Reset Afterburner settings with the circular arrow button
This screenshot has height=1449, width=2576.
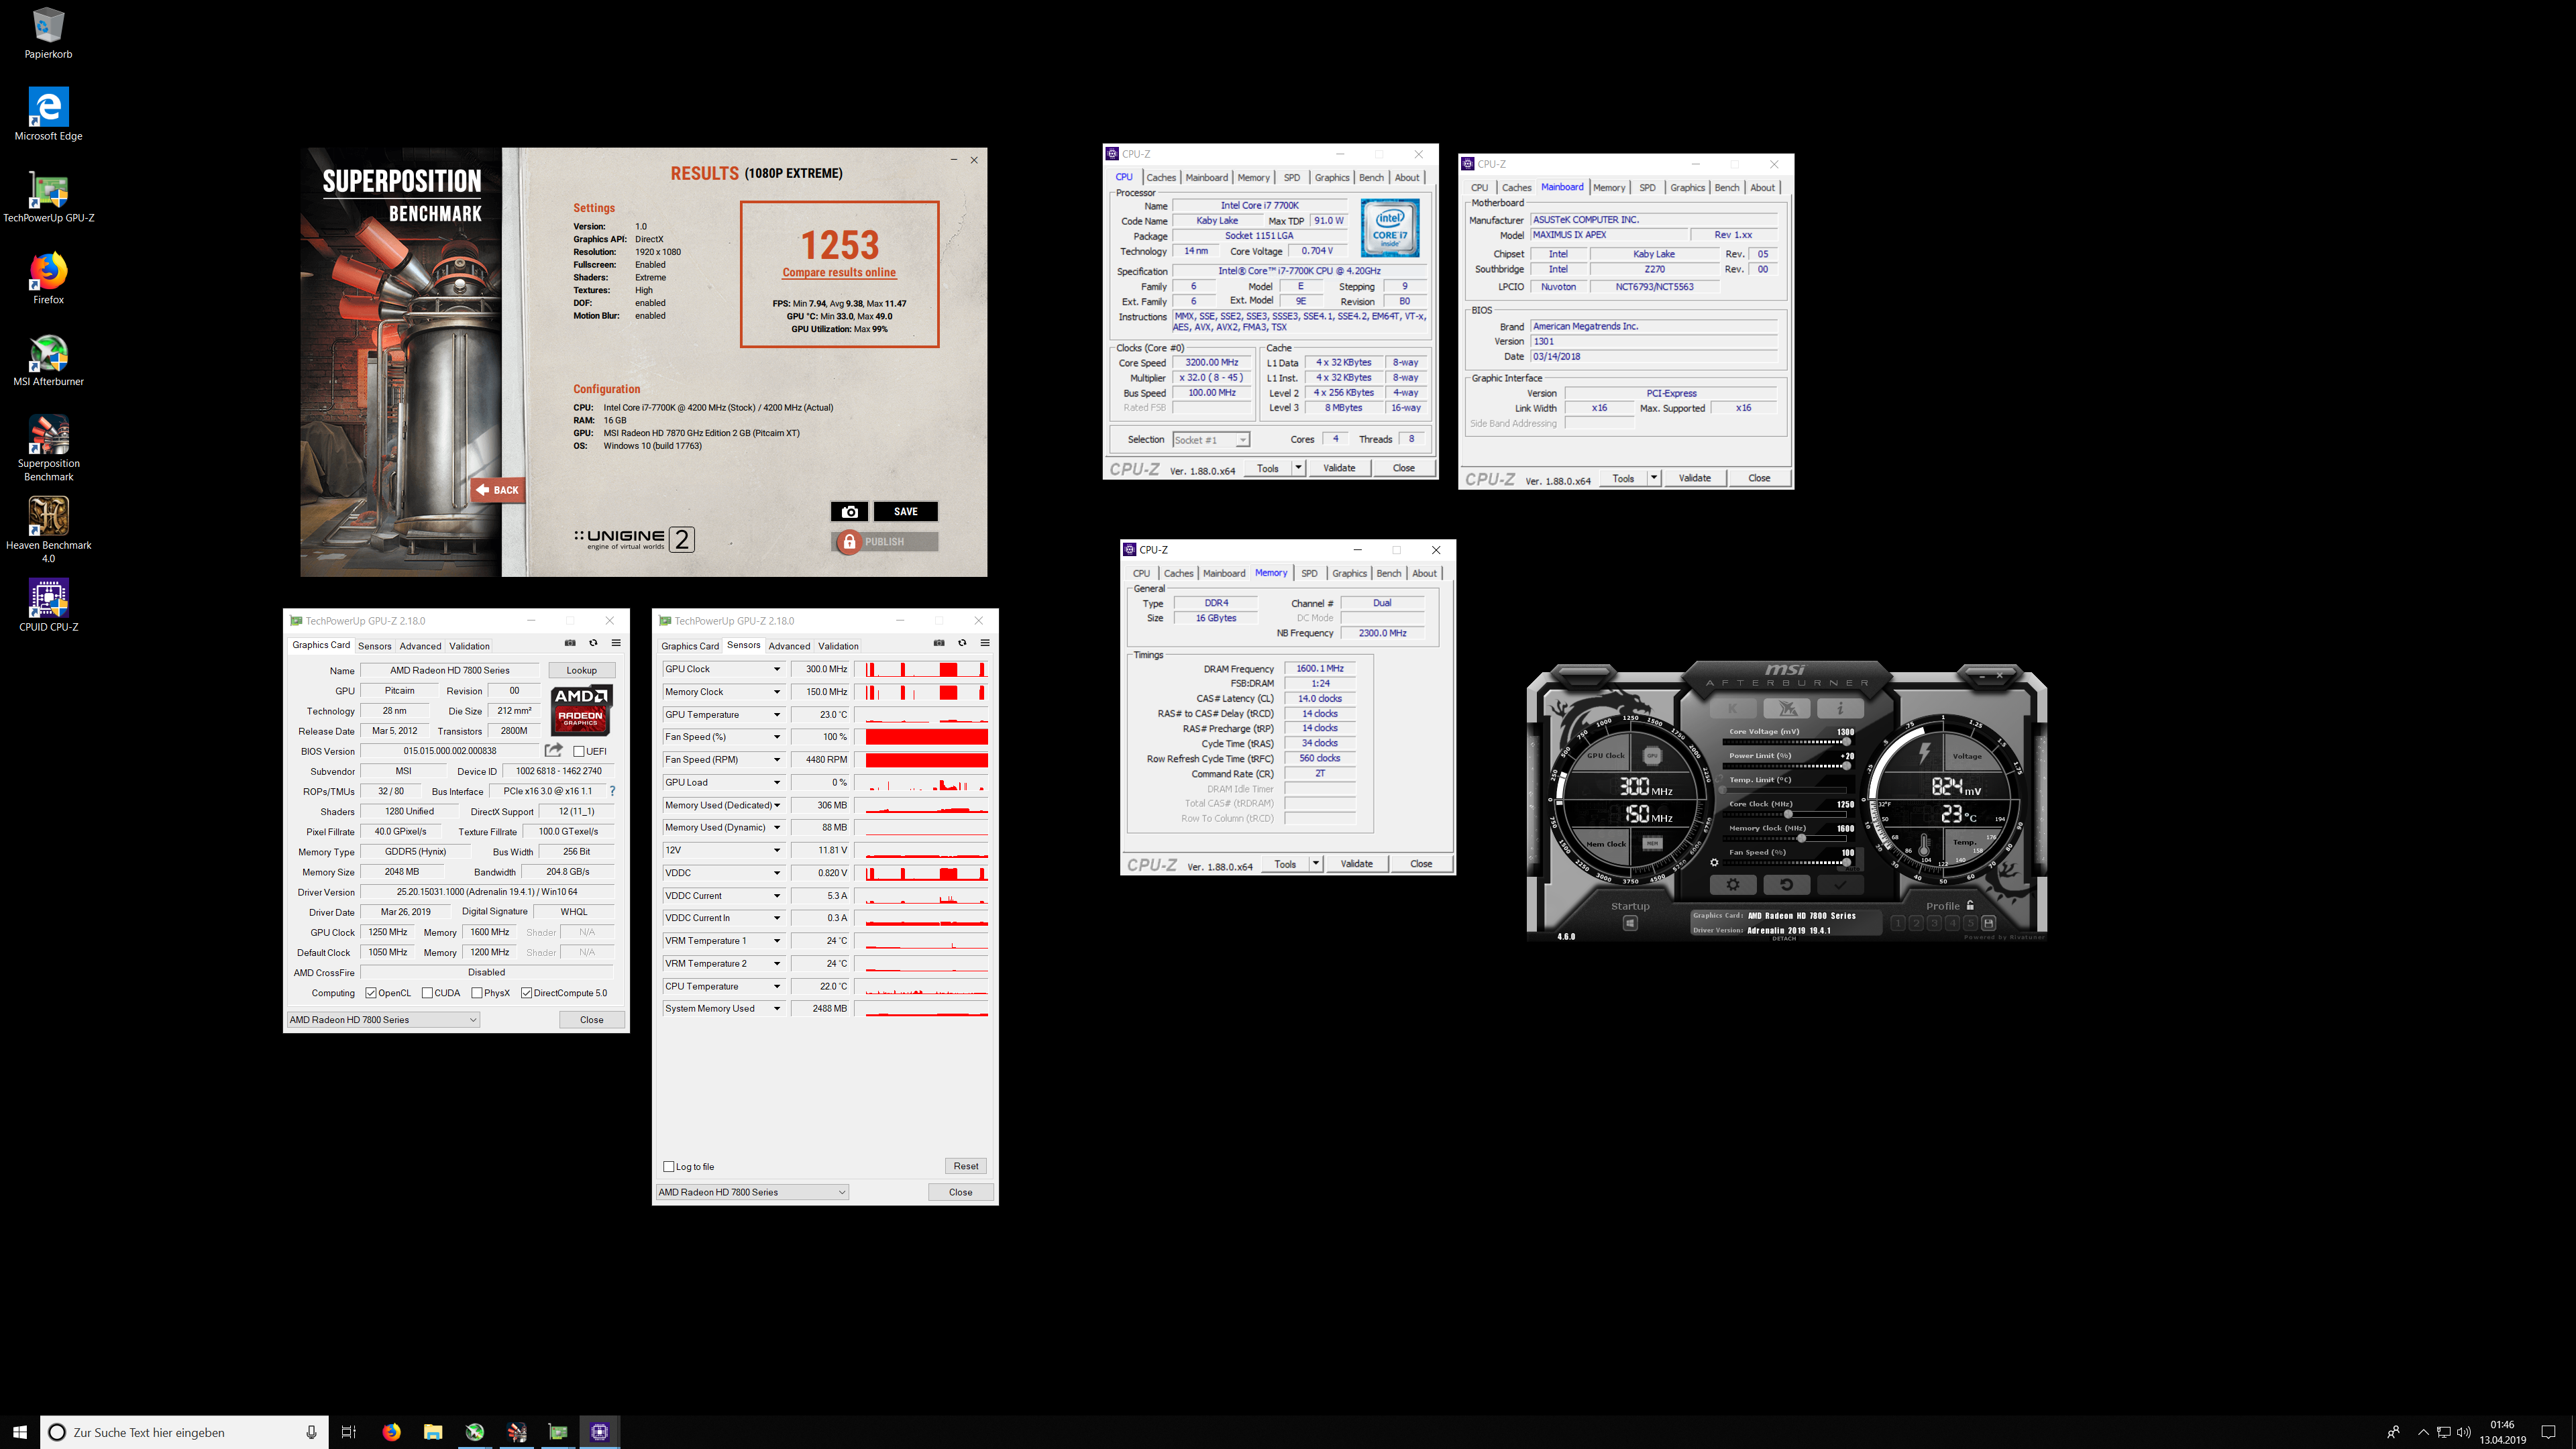(1787, 885)
